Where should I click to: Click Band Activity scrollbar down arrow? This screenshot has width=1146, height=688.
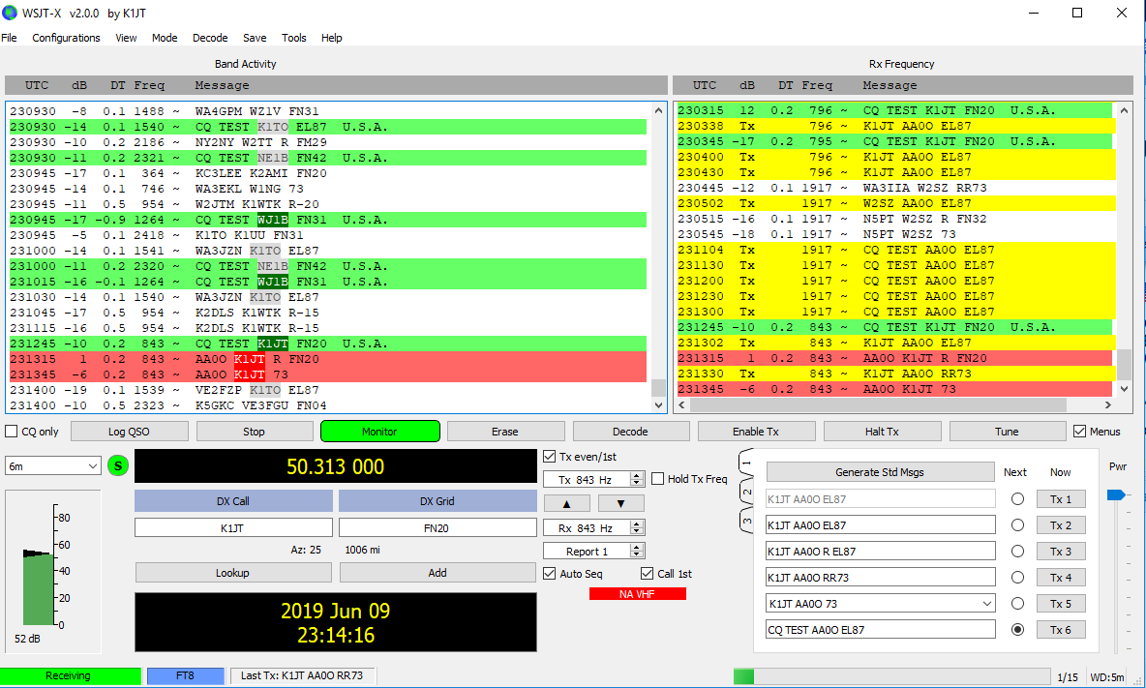[x=658, y=404]
